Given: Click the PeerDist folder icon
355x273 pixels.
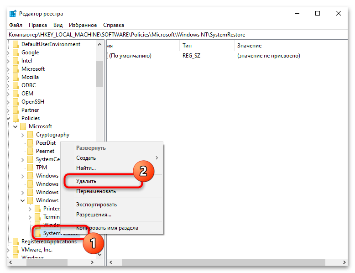Looking at the screenshot, I should pyautogui.click(x=30, y=143).
